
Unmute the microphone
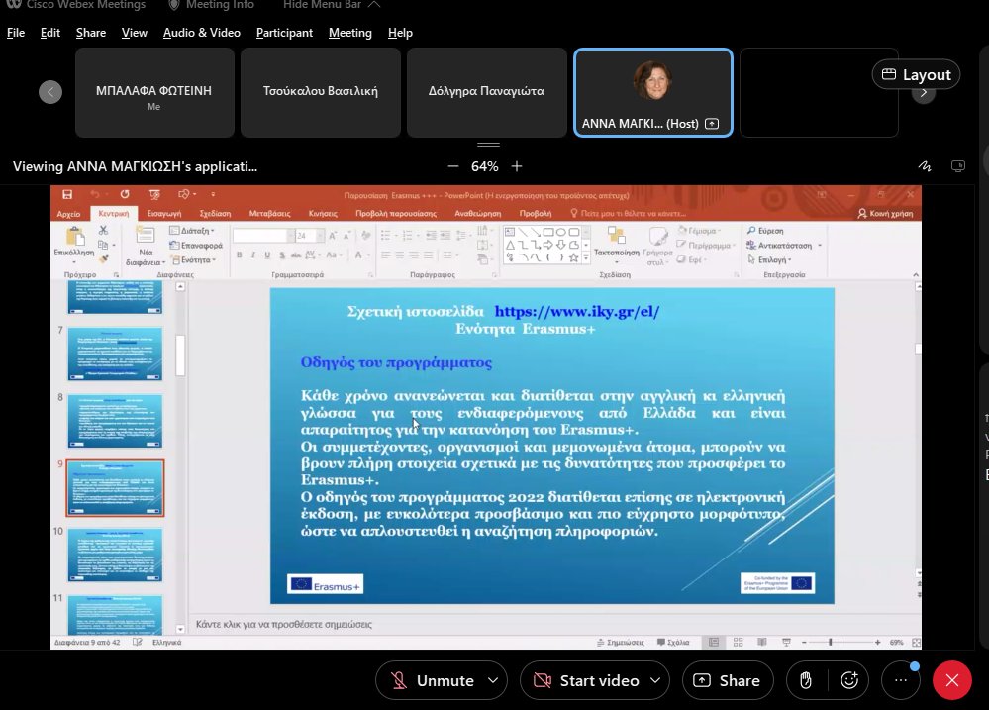[434, 680]
